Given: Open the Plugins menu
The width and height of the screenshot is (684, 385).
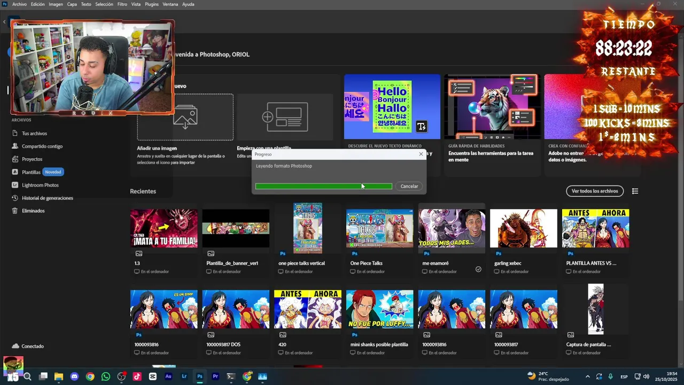Looking at the screenshot, I should [152, 4].
